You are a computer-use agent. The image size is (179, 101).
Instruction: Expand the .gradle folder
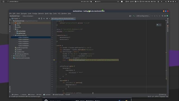tap(14, 23)
